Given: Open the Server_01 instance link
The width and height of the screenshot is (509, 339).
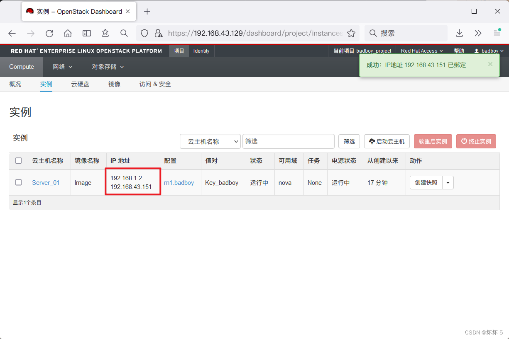Looking at the screenshot, I should pyautogui.click(x=46, y=183).
